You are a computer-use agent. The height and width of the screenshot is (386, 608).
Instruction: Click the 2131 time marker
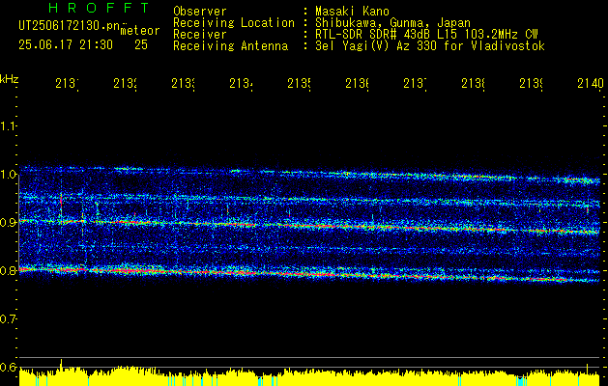pyautogui.click(x=67, y=84)
